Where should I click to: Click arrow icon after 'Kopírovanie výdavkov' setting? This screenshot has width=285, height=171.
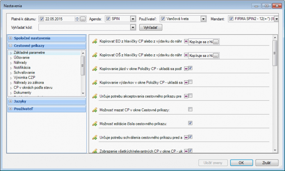coord(186,82)
